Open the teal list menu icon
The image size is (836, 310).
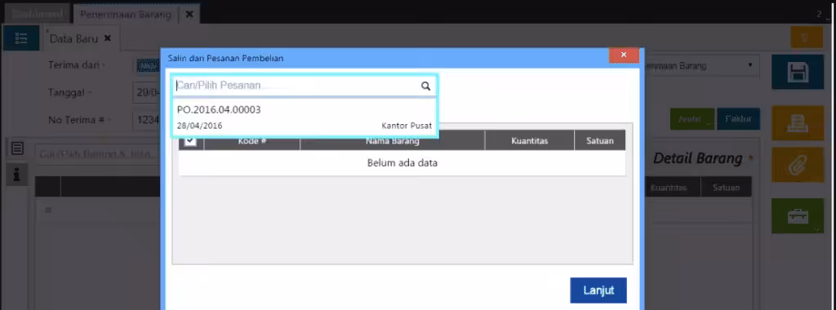(20, 38)
